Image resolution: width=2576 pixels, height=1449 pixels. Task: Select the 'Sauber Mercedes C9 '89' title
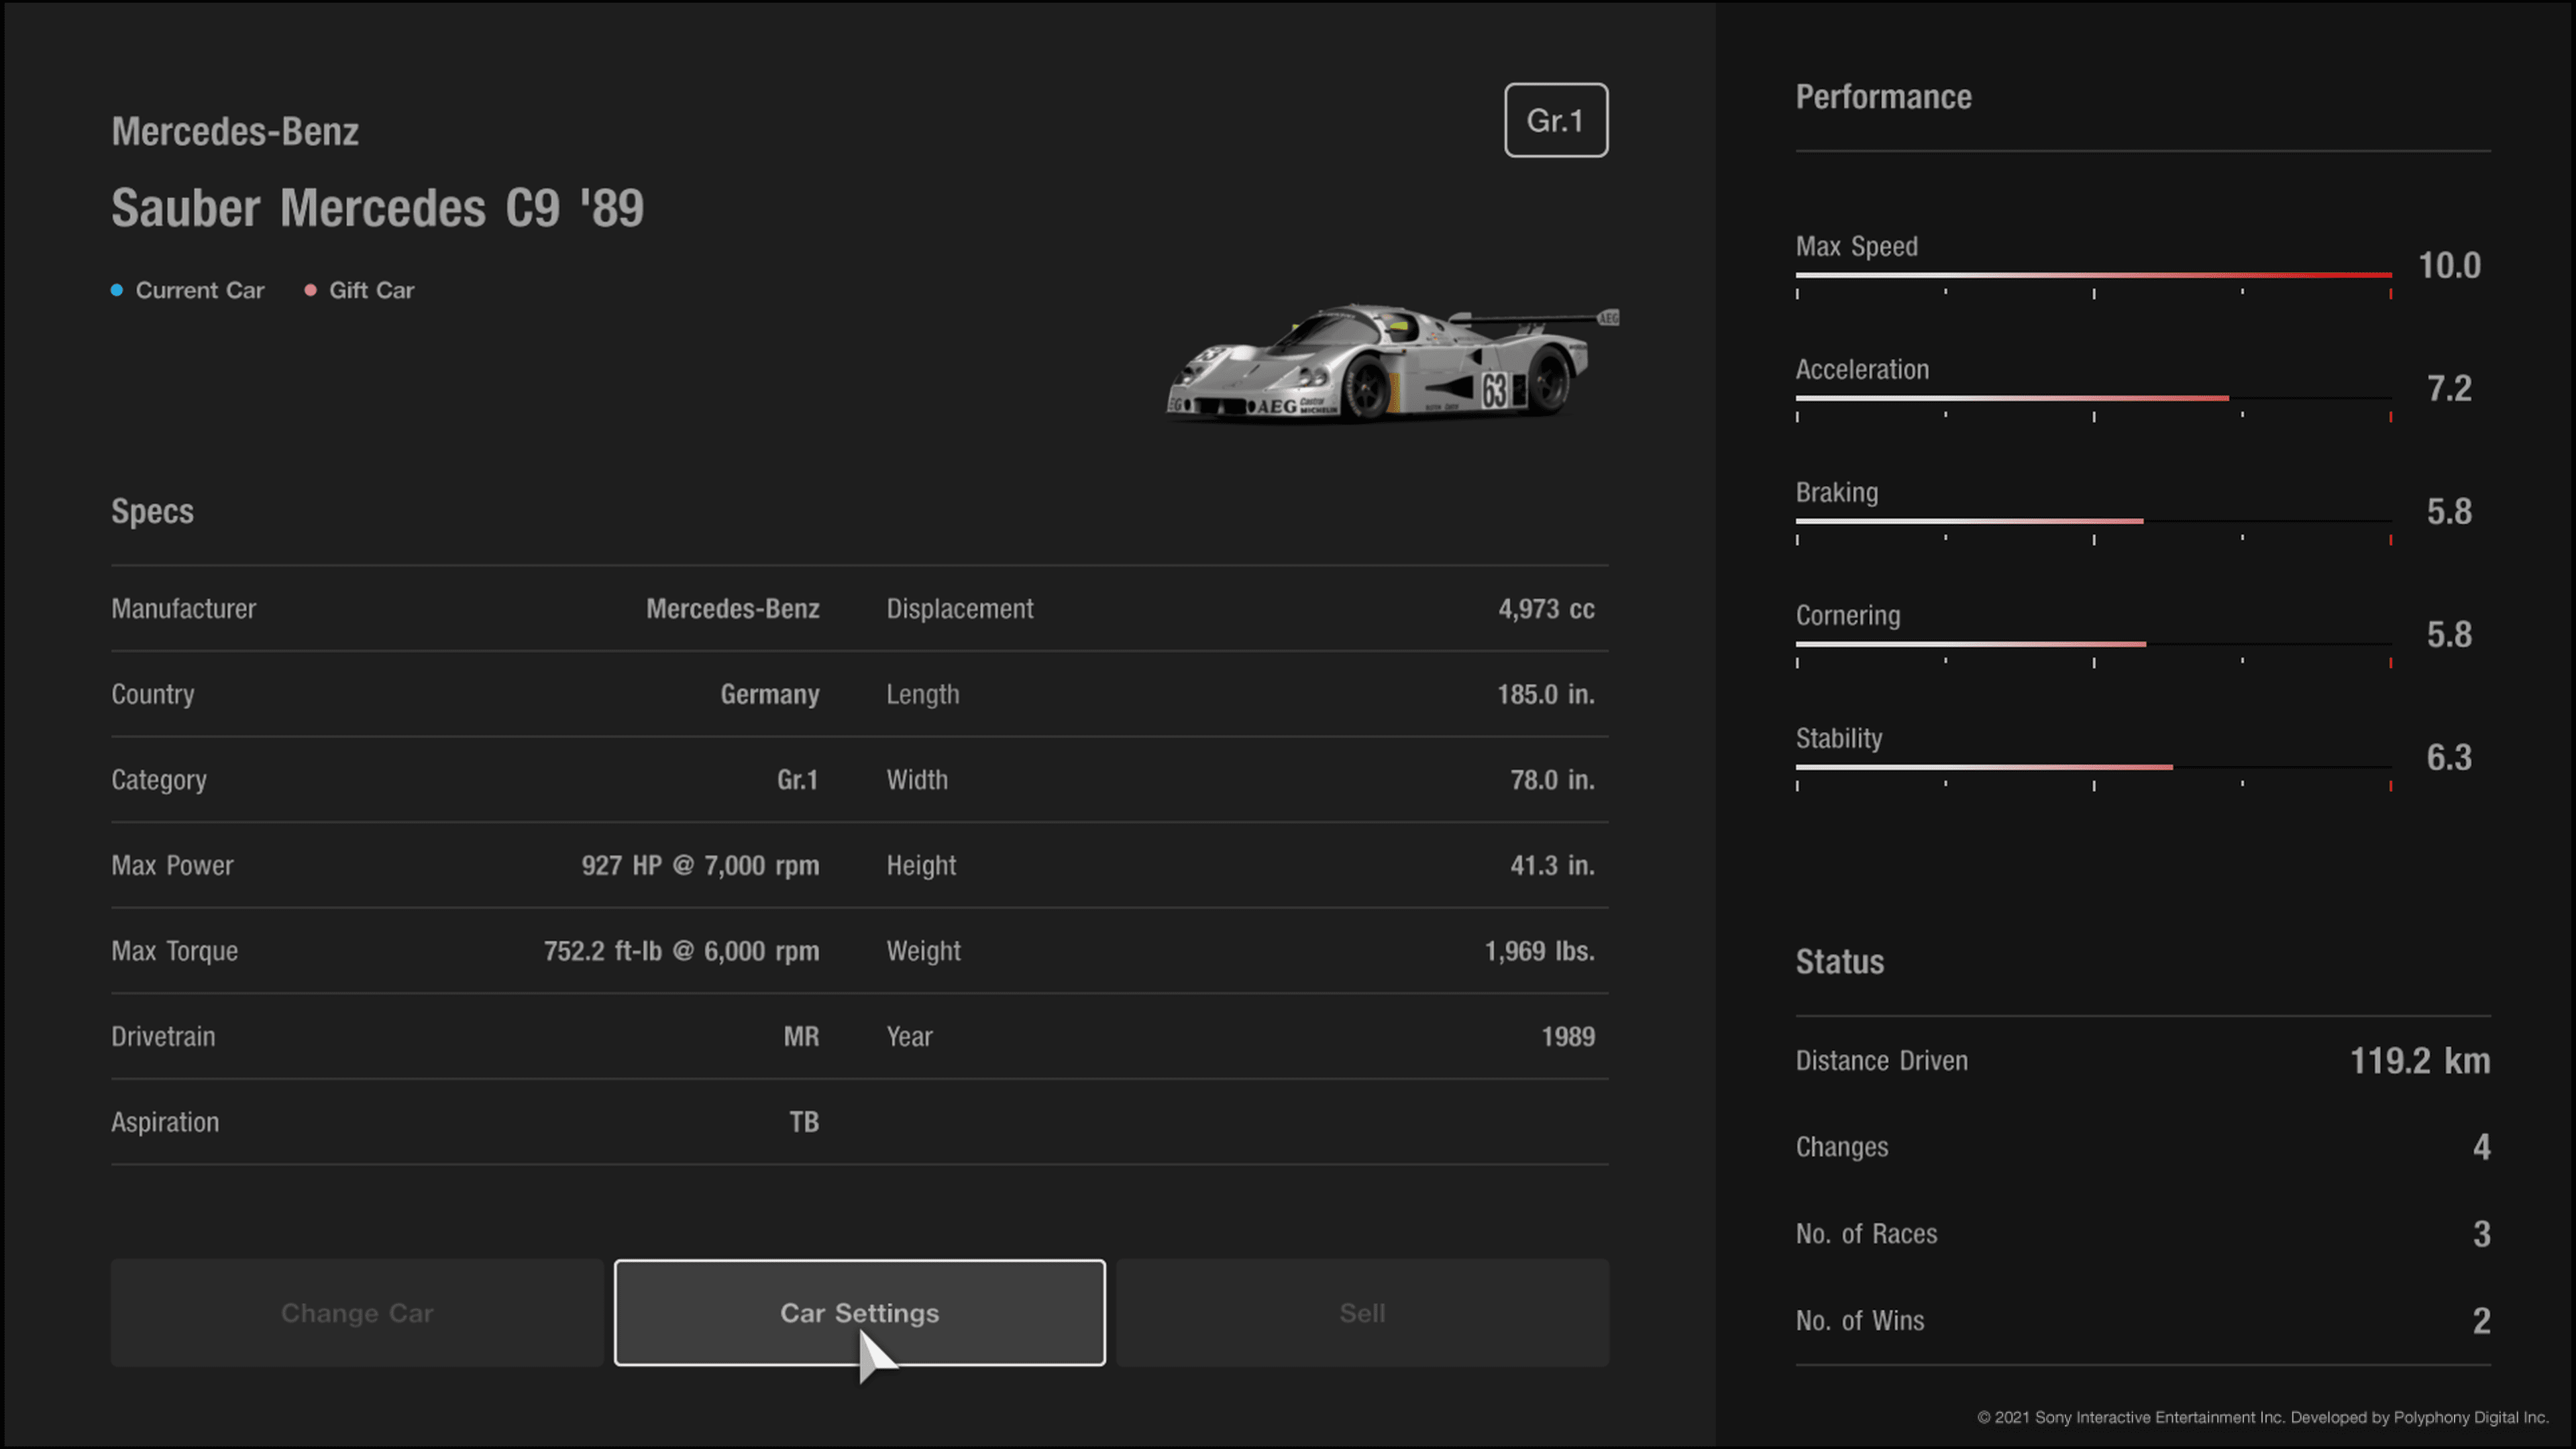point(377,208)
